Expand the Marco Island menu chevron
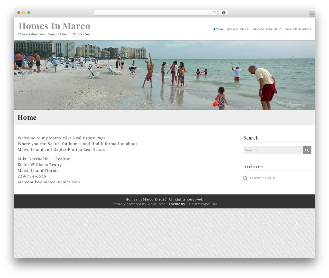 (x=280, y=29)
